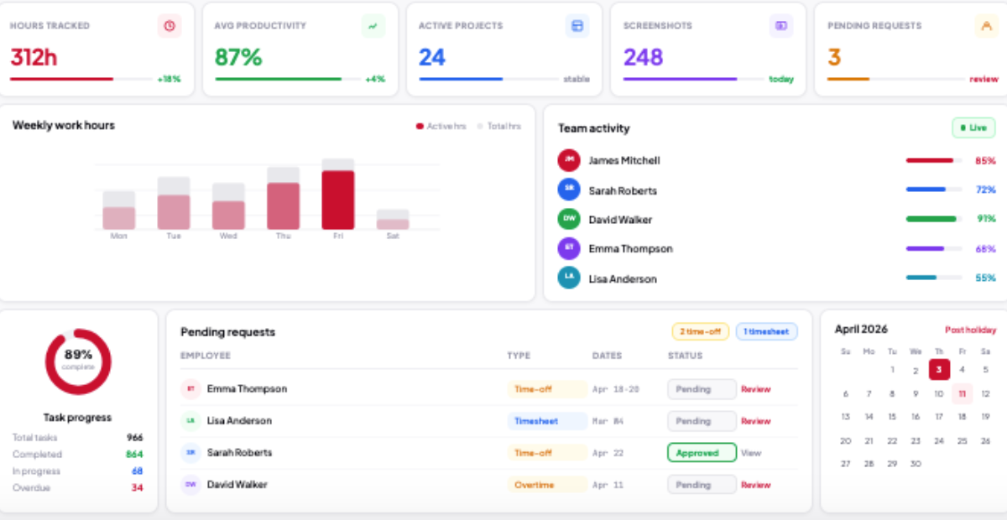The width and height of the screenshot is (1007, 520).
Task: Open Sarah Roberts' avatar in Team activity
Action: (569, 190)
